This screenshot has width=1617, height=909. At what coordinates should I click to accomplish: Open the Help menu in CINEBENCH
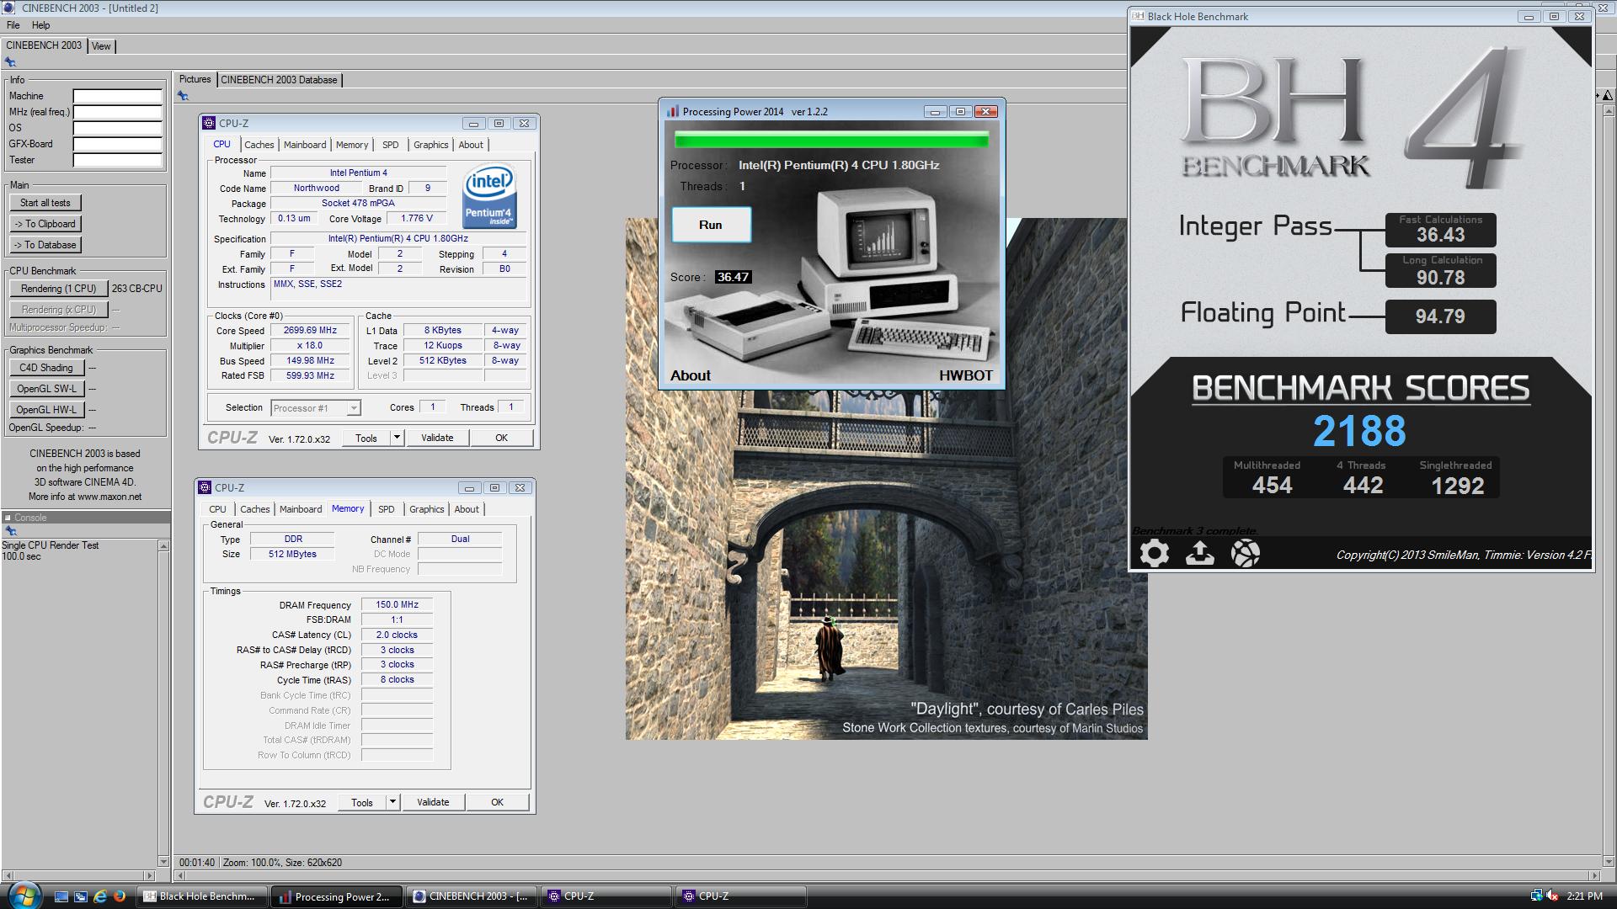40,25
